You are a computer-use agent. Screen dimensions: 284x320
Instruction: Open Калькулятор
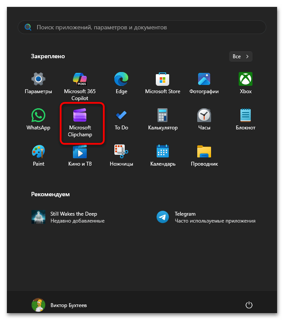163,119
